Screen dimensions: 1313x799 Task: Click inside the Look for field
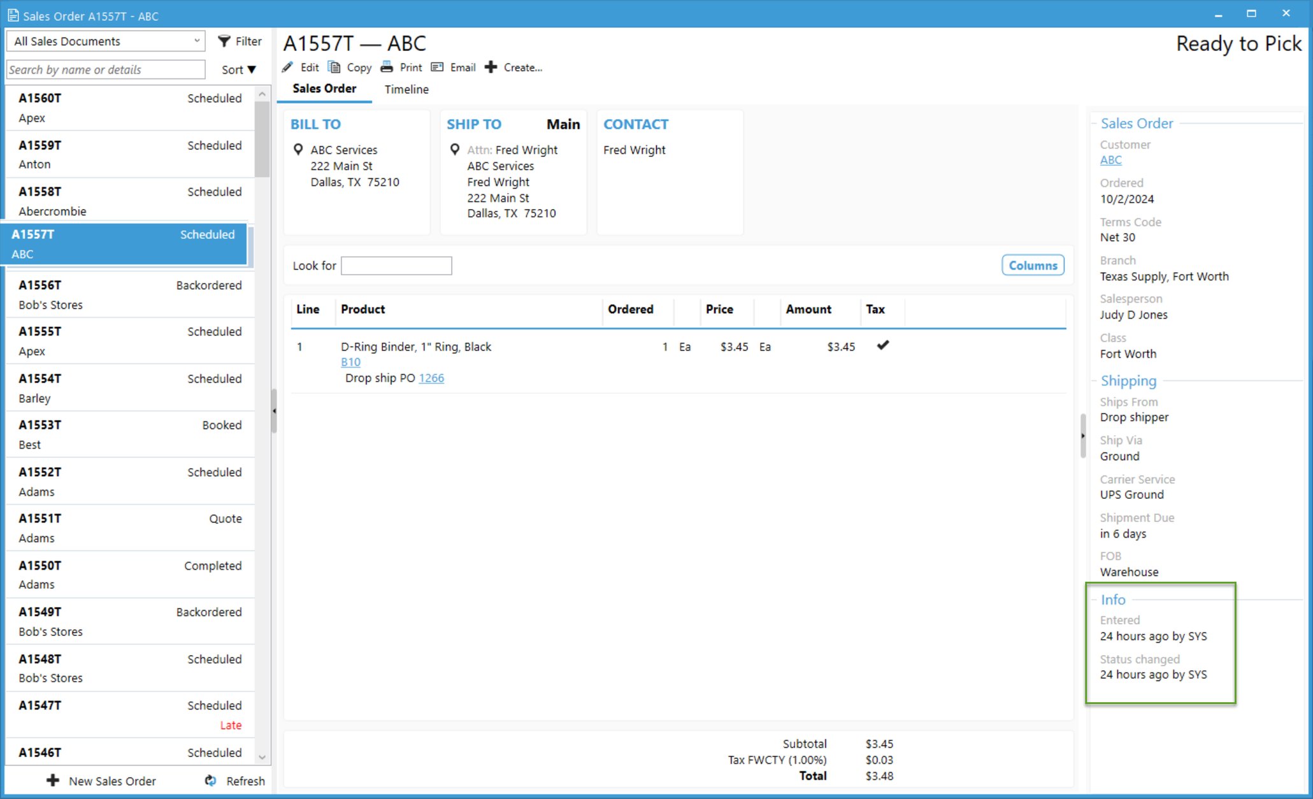pyautogui.click(x=396, y=265)
